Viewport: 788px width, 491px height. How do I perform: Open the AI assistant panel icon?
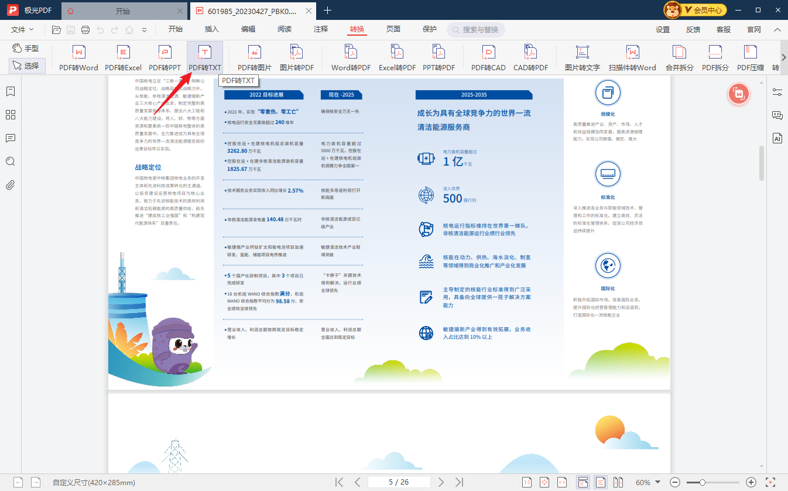[777, 138]
